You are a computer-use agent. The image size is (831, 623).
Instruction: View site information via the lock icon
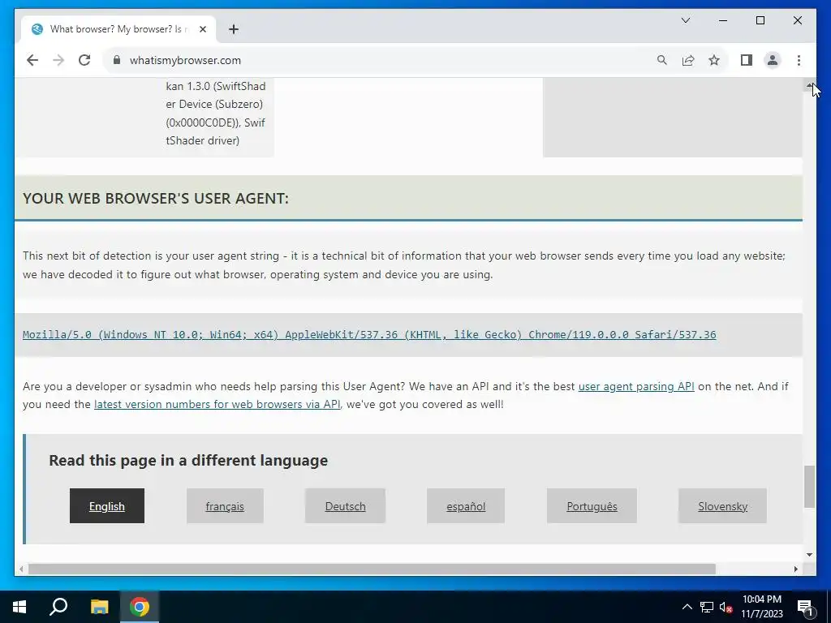(x=117, y=60)
